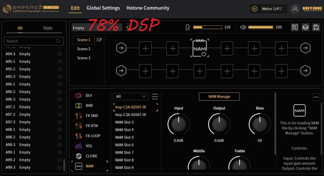Click the search magnifier icon
The image size is (324, 176).
click(x=58, y=41)
